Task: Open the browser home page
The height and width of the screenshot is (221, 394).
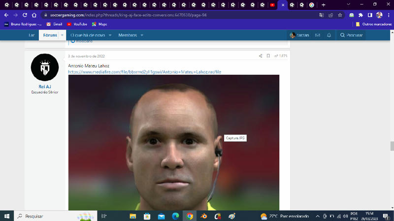Action: 34,15
